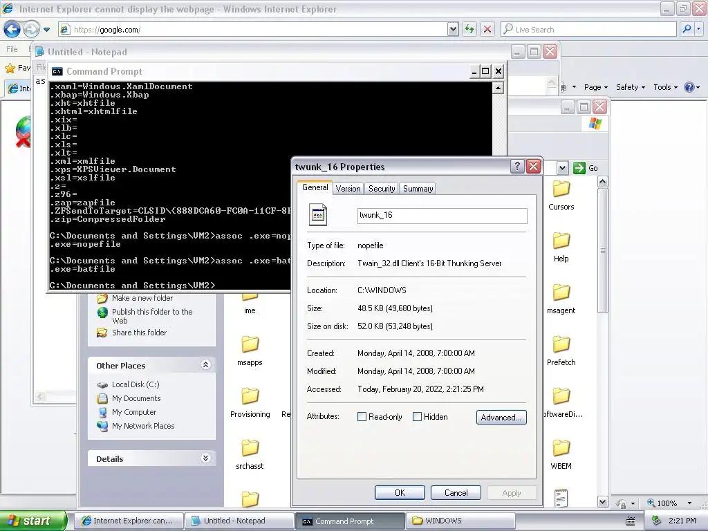Click the WINDOWS Explorer scroll up arrow
708x531 pixels.
[x=602, y=182]
